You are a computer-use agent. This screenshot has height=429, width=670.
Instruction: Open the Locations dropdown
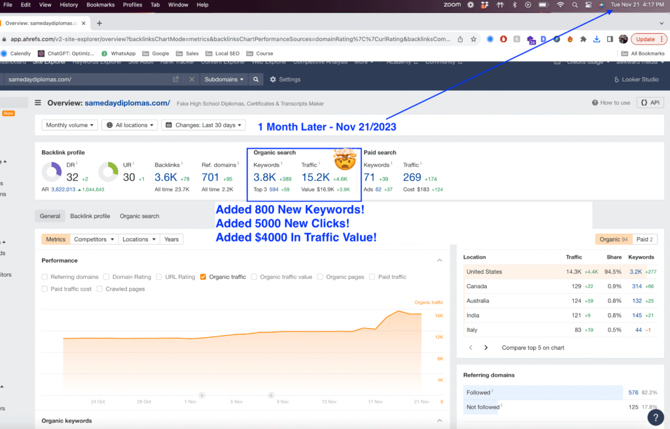139,239
